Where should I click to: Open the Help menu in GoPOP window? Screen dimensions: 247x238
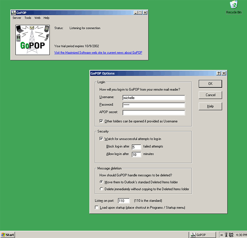47,18
